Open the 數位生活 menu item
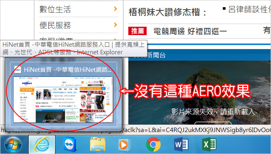 pos(55,9)
